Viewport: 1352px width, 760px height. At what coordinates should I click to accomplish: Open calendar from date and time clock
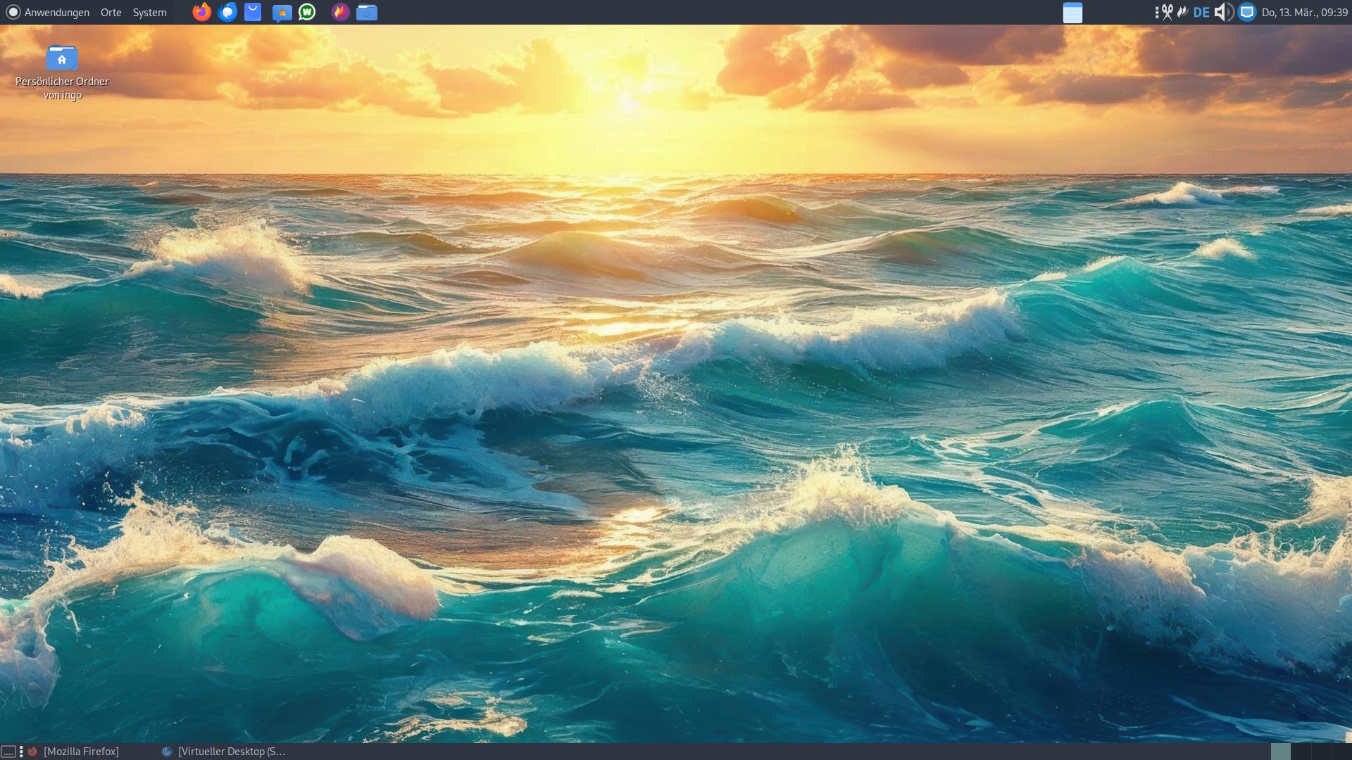coord(1304,13)
